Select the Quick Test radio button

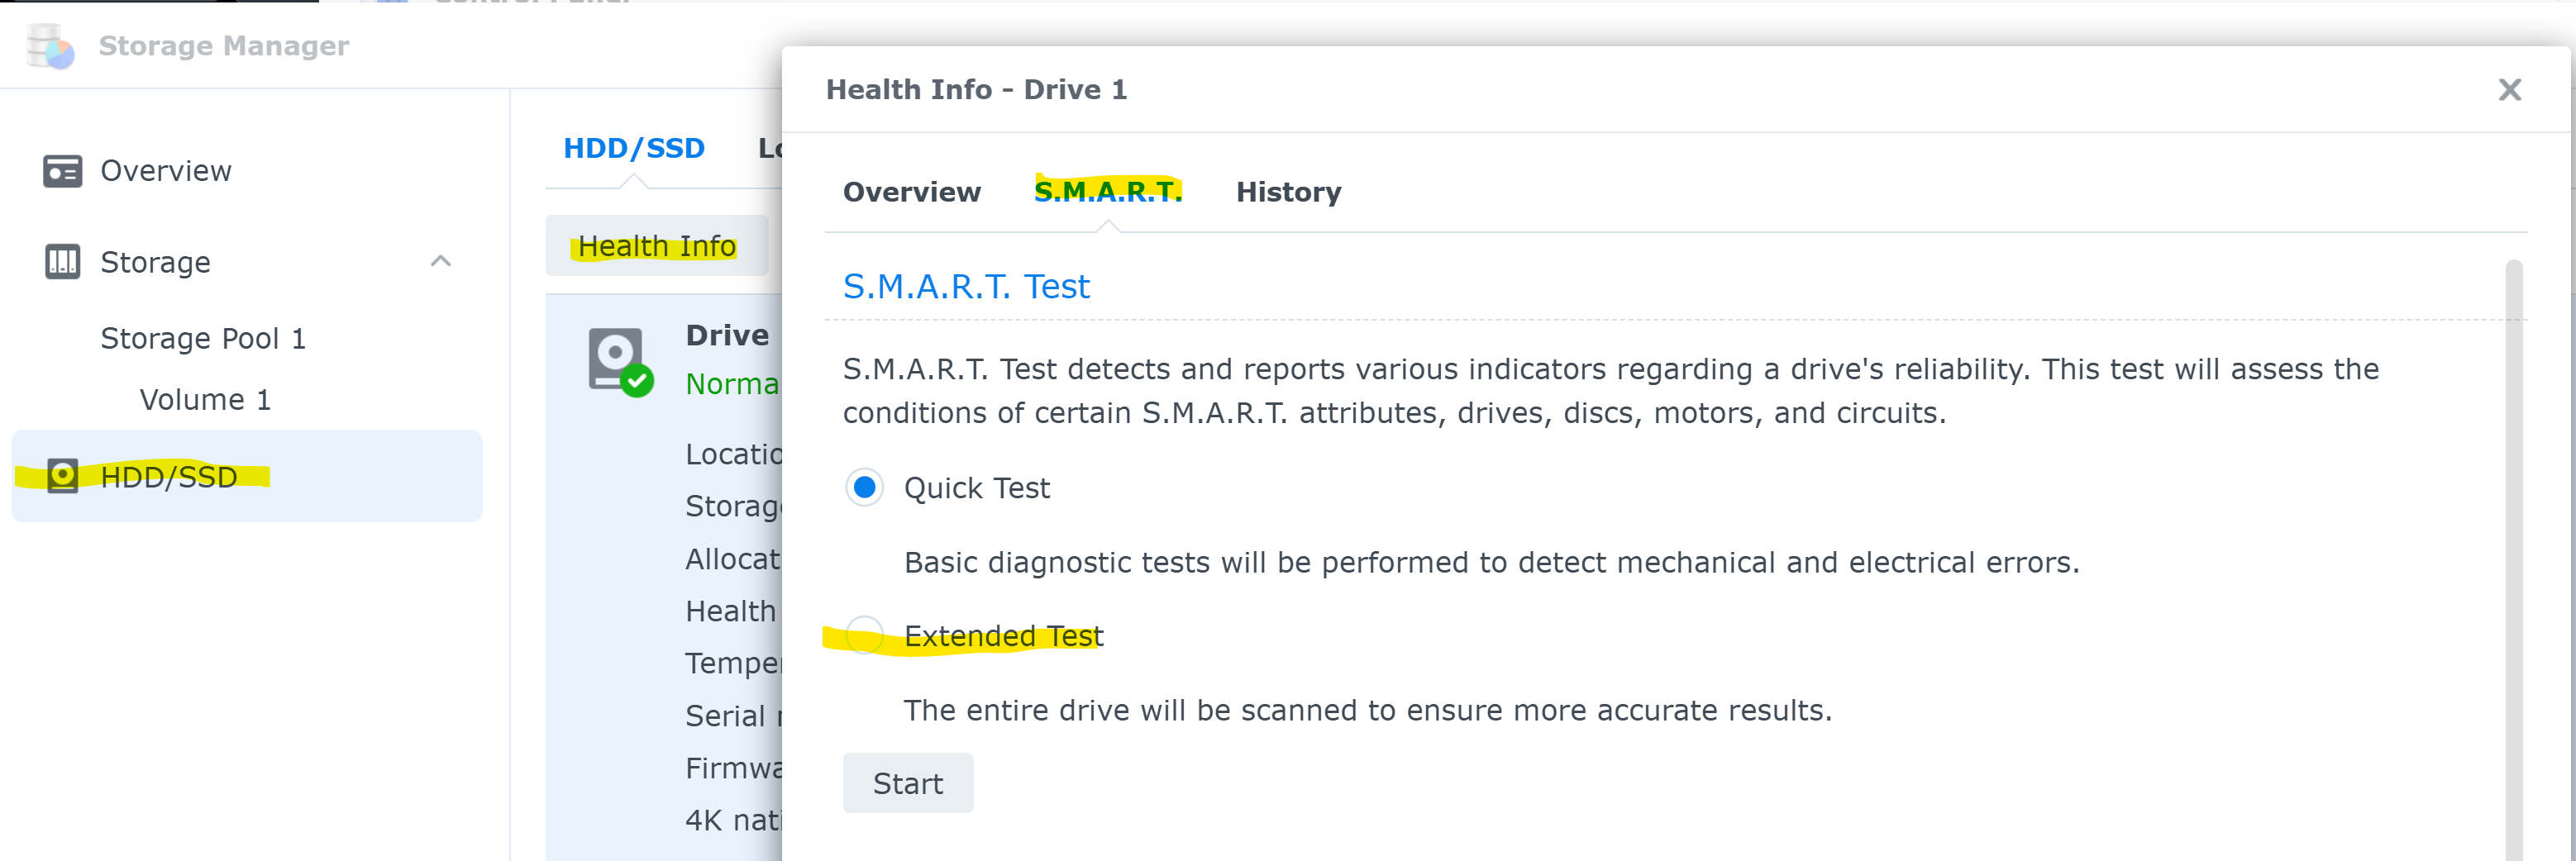tap(864, 488)
